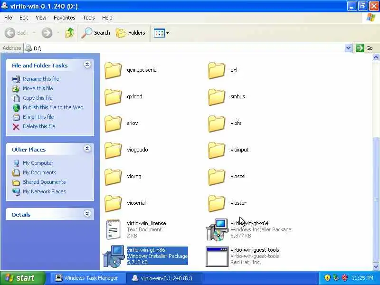Collapse the File and Folder Tasks panel
The height and width of the screenshot is (285, 380).
(x=87, y=65)
